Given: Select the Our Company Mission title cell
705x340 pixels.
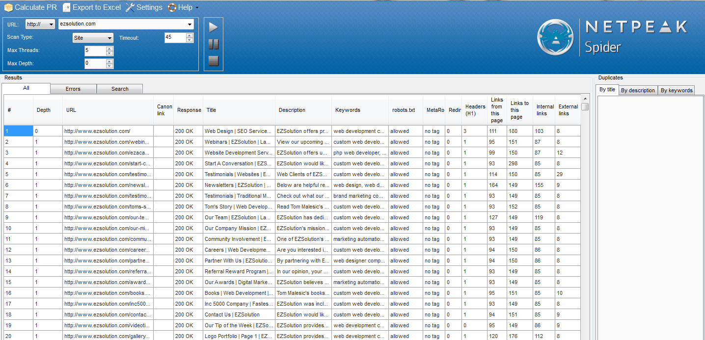Looking at the screenshot, I should pyautogui.click(x=239, y=228).
